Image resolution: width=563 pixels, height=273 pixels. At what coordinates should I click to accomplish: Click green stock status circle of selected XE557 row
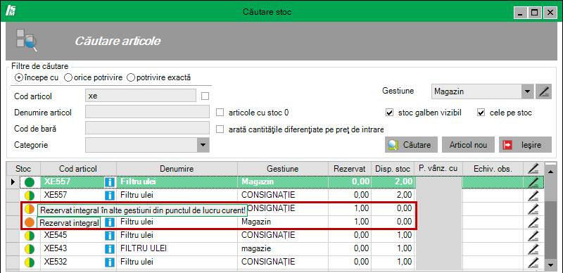(30, 182)
